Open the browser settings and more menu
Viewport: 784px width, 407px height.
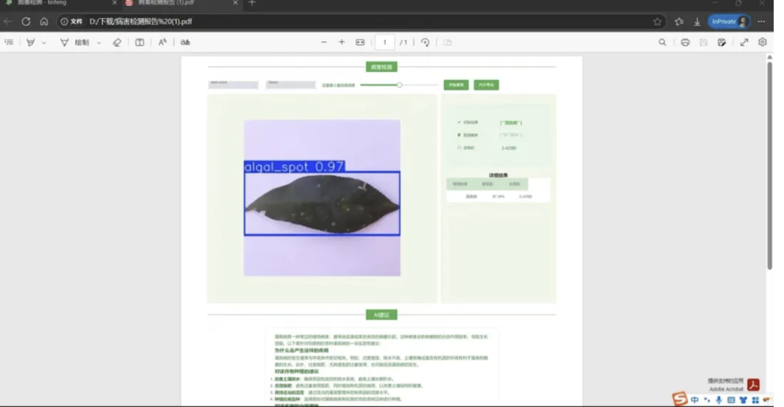tap(761, 22)
